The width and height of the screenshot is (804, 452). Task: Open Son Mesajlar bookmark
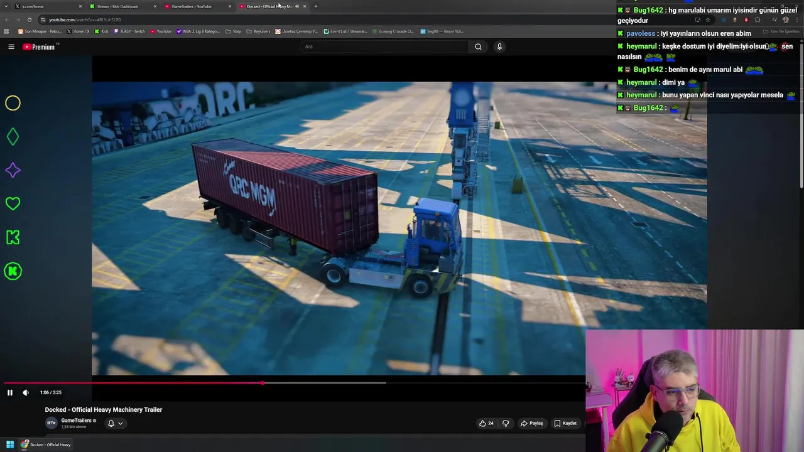click(x=40, y=31)
